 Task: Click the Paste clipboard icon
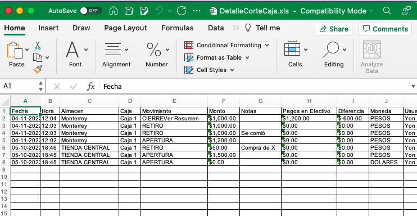coord(15,50)
